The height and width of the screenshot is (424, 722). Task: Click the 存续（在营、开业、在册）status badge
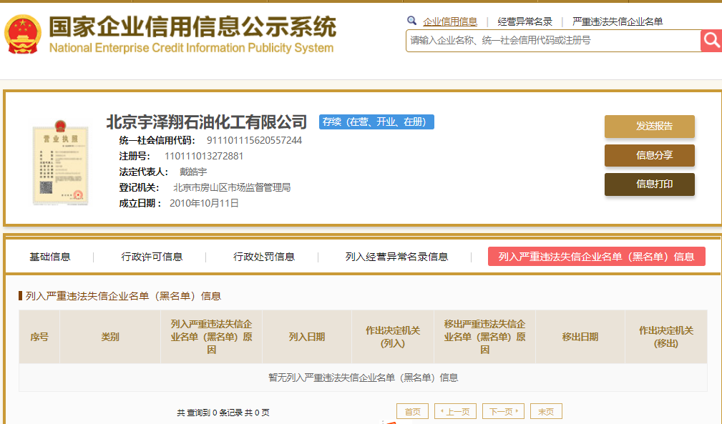click(x=376, y=122)
